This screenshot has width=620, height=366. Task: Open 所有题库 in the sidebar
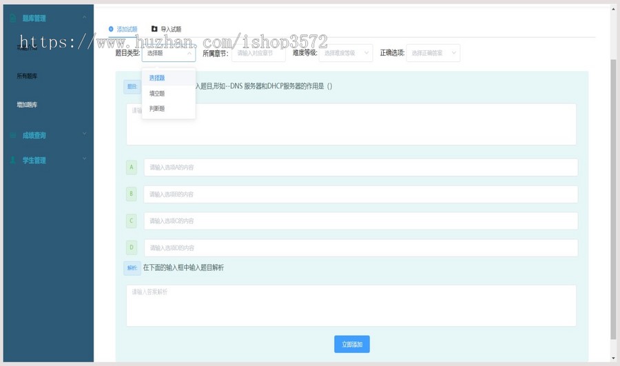pos(27,76)
